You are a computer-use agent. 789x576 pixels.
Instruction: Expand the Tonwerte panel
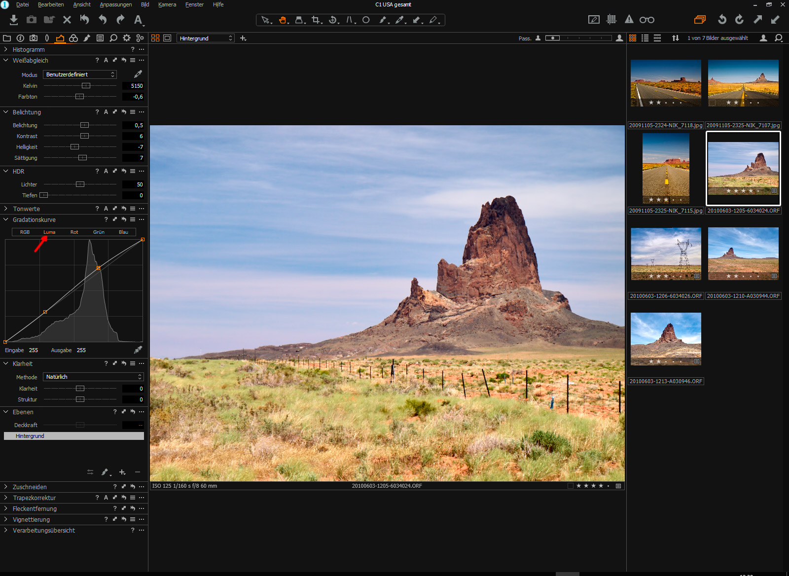(5, 209)
